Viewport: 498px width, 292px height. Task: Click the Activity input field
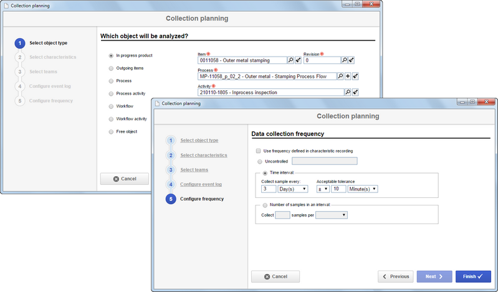click(271, 92)
